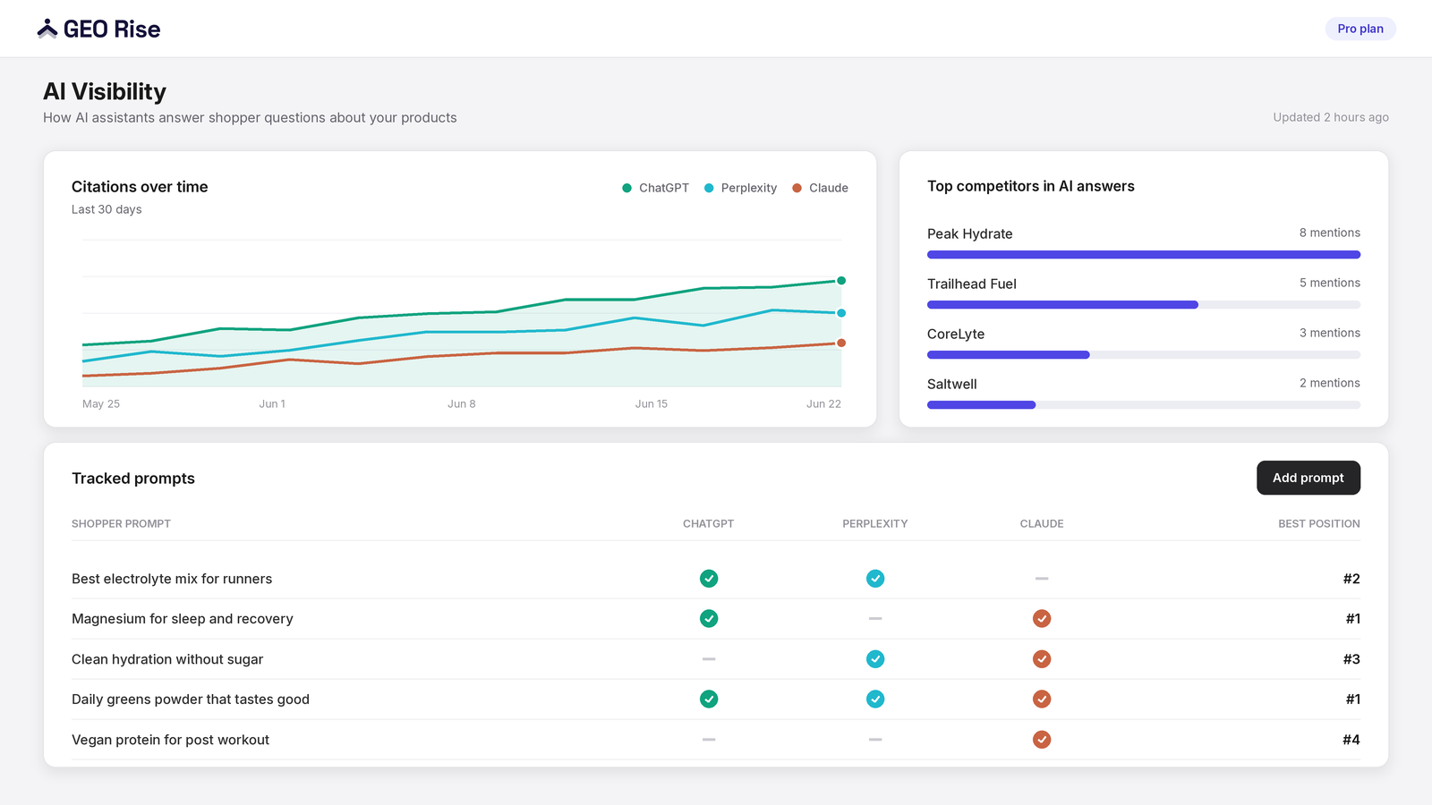This screenshot has width=1432, height=805.
Task: Click Perplexity line endpoint marker
Action: (841, 313)
